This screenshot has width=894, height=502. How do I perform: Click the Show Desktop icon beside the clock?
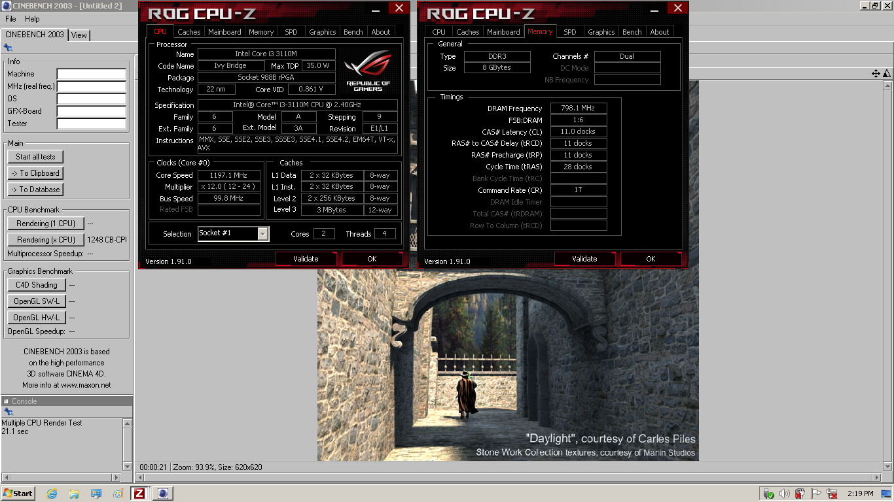(x=887, y=494)
